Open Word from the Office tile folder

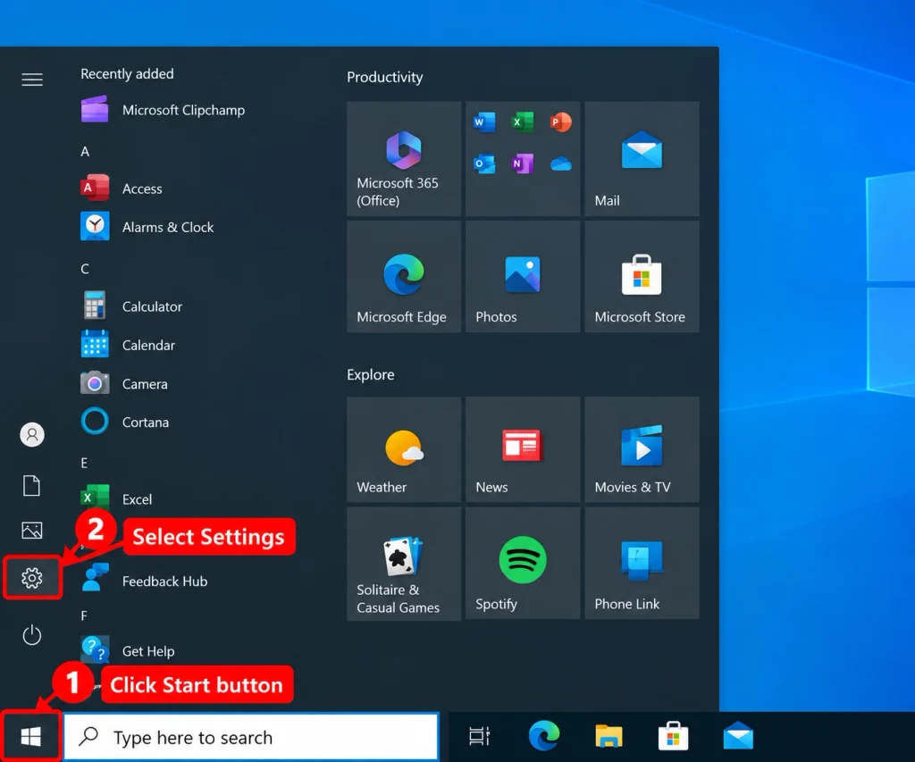pos(484,122)
